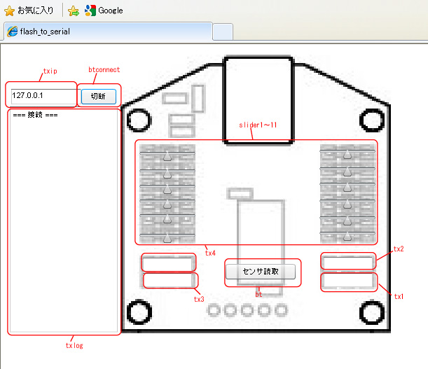Click the second slider in right column
Viewport: 428px width, 369px height.
347,171
